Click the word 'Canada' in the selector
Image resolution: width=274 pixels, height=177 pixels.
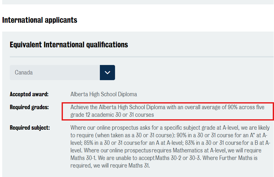[x=24, y=73]
